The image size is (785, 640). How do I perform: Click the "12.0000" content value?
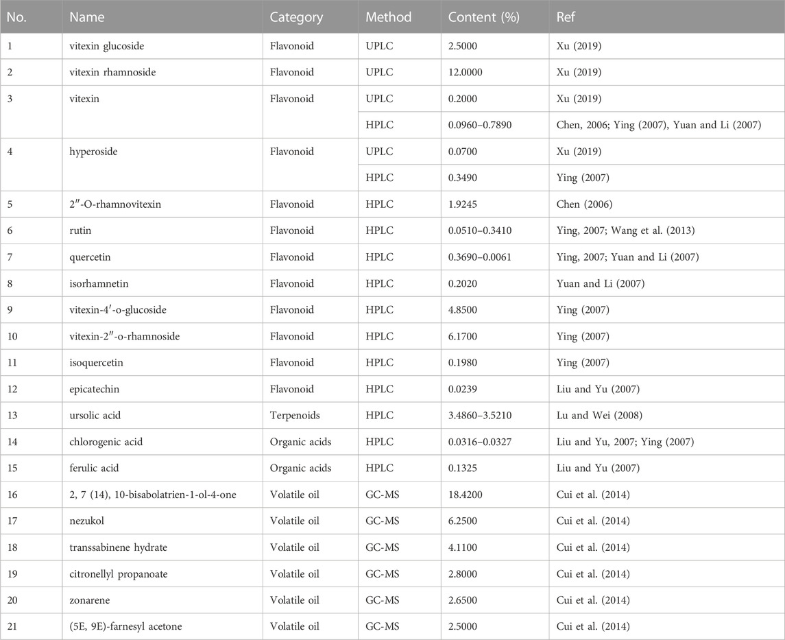[x=465, y=72]
